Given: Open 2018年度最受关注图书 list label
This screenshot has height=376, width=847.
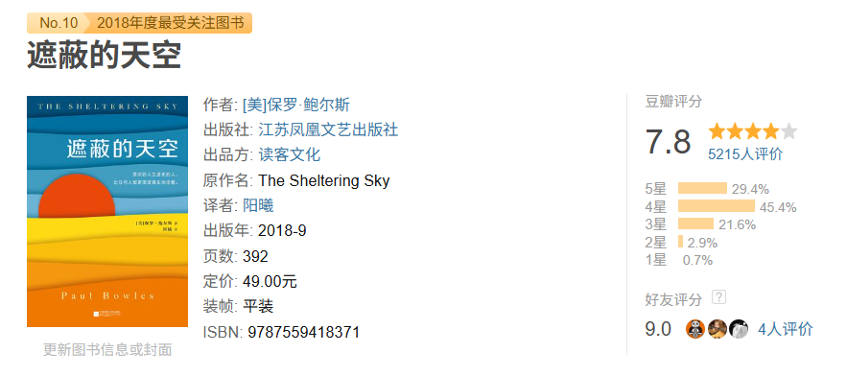Looking at the screenshot, I should (170, 23).
